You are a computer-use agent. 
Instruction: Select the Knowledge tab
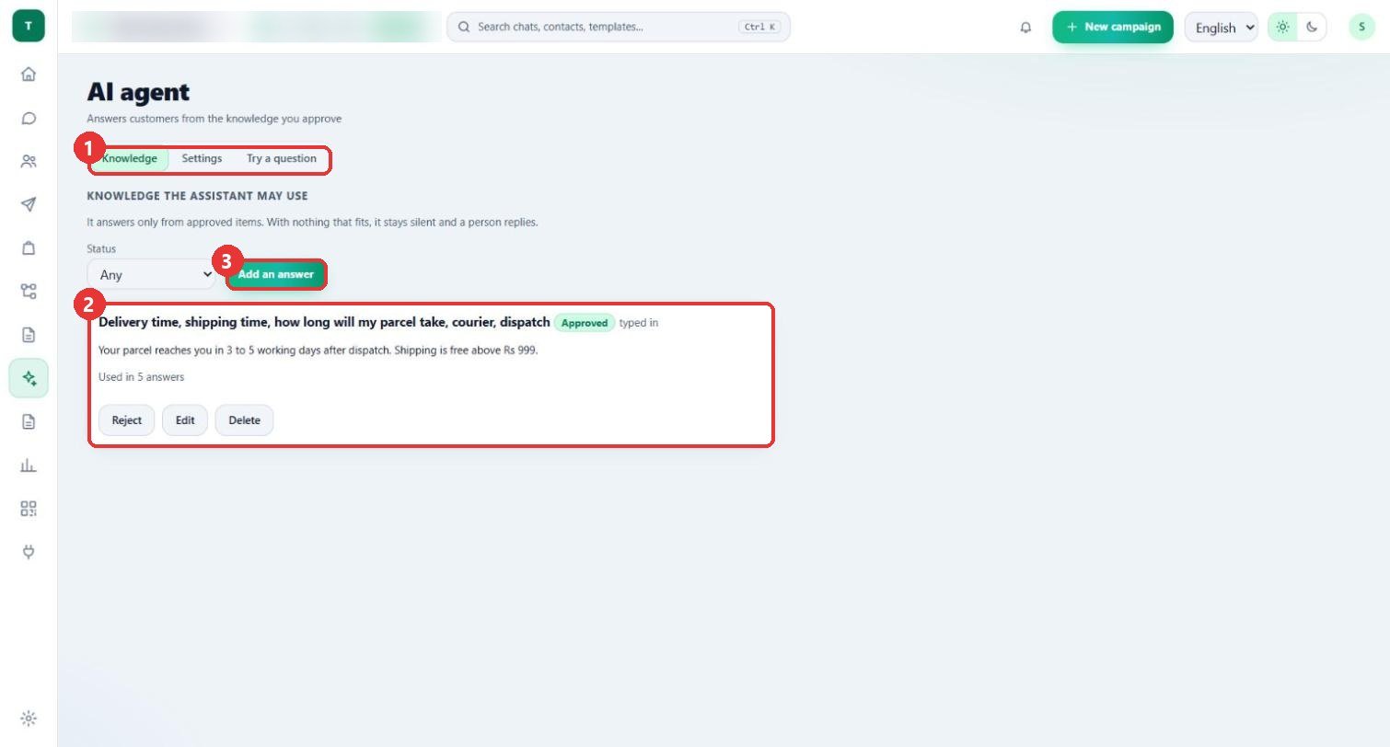click(130, 158)
